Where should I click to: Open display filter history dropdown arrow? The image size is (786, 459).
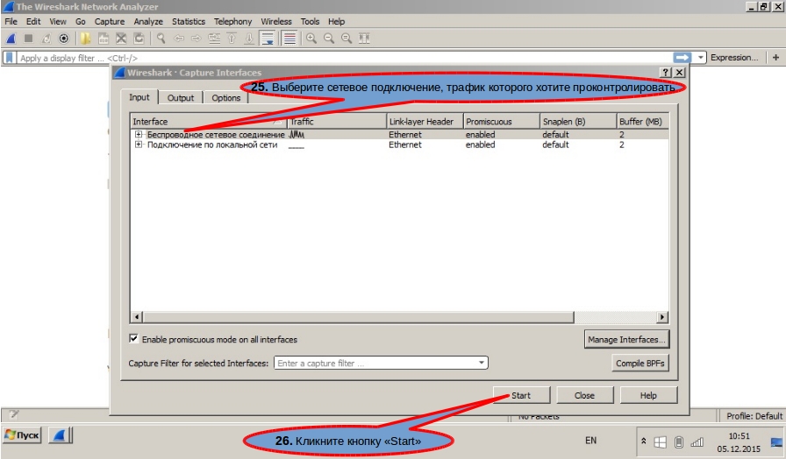[701, 58]
